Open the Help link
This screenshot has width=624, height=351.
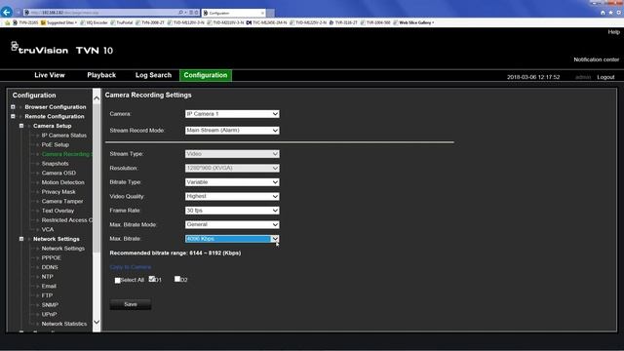(613, 32)
